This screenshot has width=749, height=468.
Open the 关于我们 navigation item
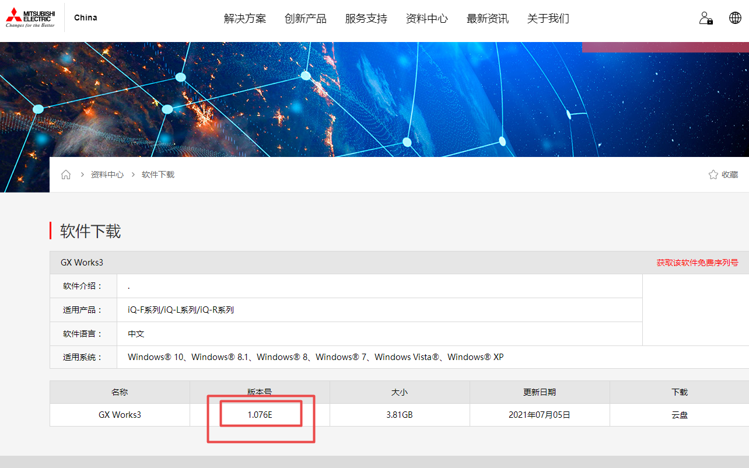pos(548,19)
